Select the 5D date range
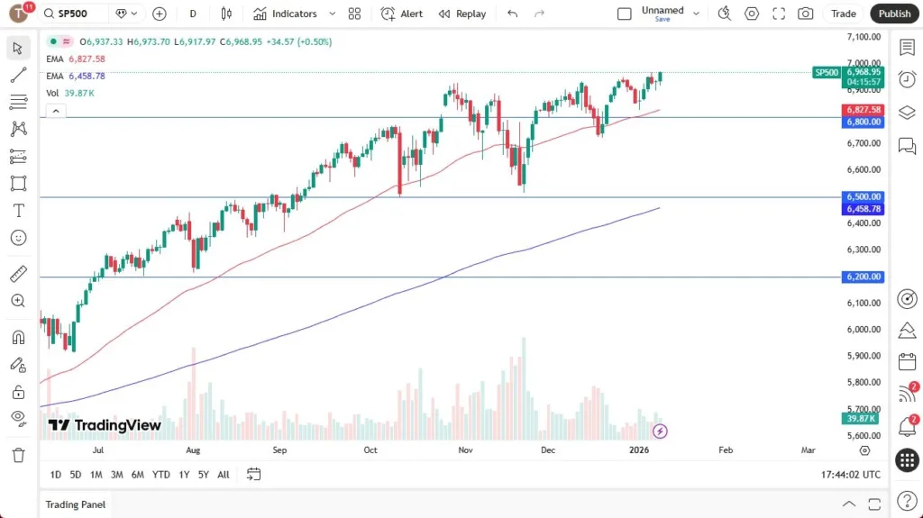This screenshot has width=923, height=518. click(76, 475)
